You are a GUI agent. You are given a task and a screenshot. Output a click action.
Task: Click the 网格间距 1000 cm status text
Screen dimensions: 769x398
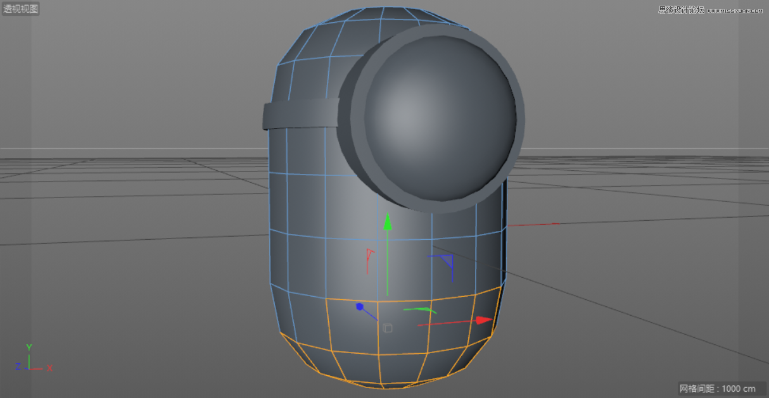(716, 389)
